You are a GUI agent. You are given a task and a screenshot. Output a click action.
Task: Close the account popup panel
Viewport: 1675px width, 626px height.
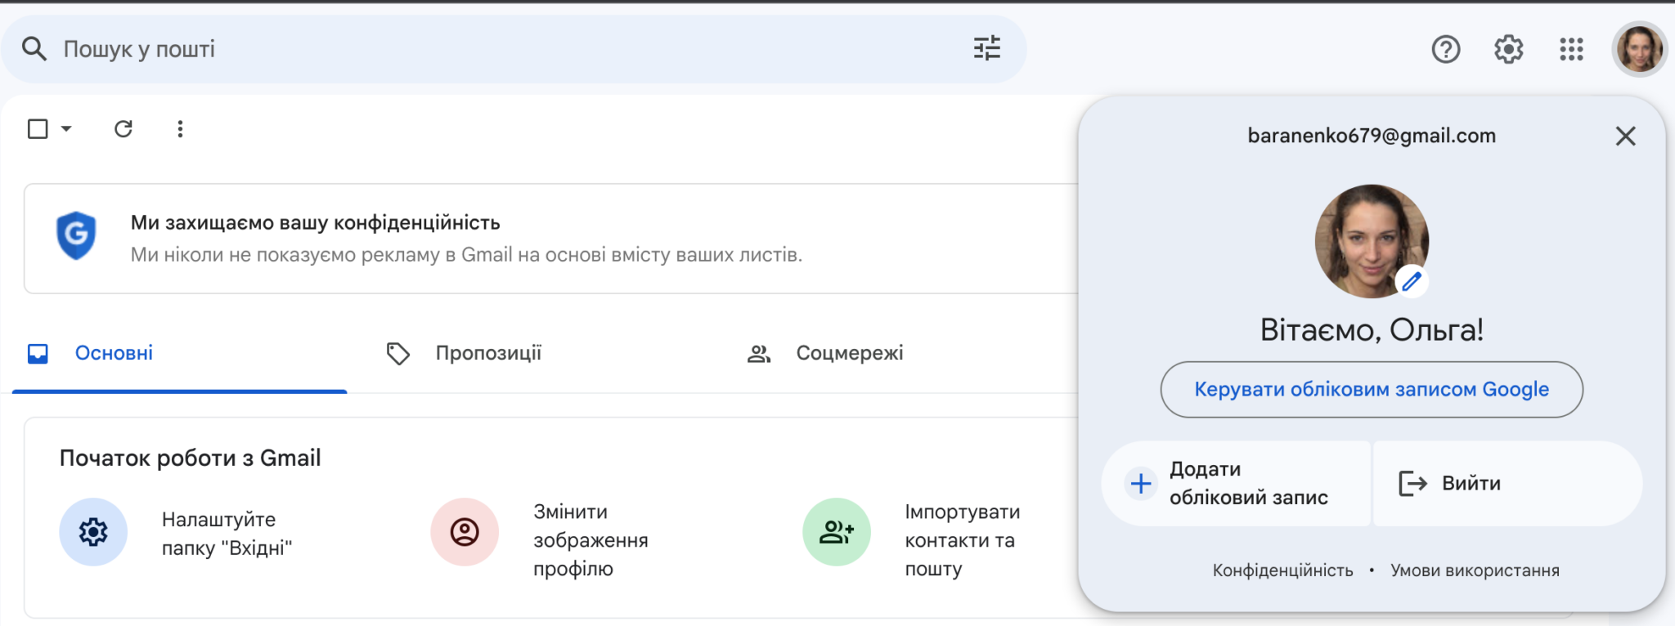[1626, 136]
